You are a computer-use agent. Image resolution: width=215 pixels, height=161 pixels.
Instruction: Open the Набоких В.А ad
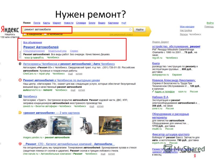pyautogui.click(x=160, y=97)
